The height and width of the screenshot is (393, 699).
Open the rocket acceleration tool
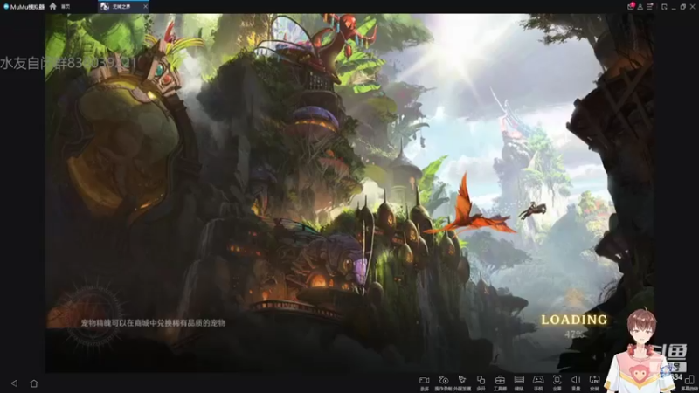click(x=462, y=383)
